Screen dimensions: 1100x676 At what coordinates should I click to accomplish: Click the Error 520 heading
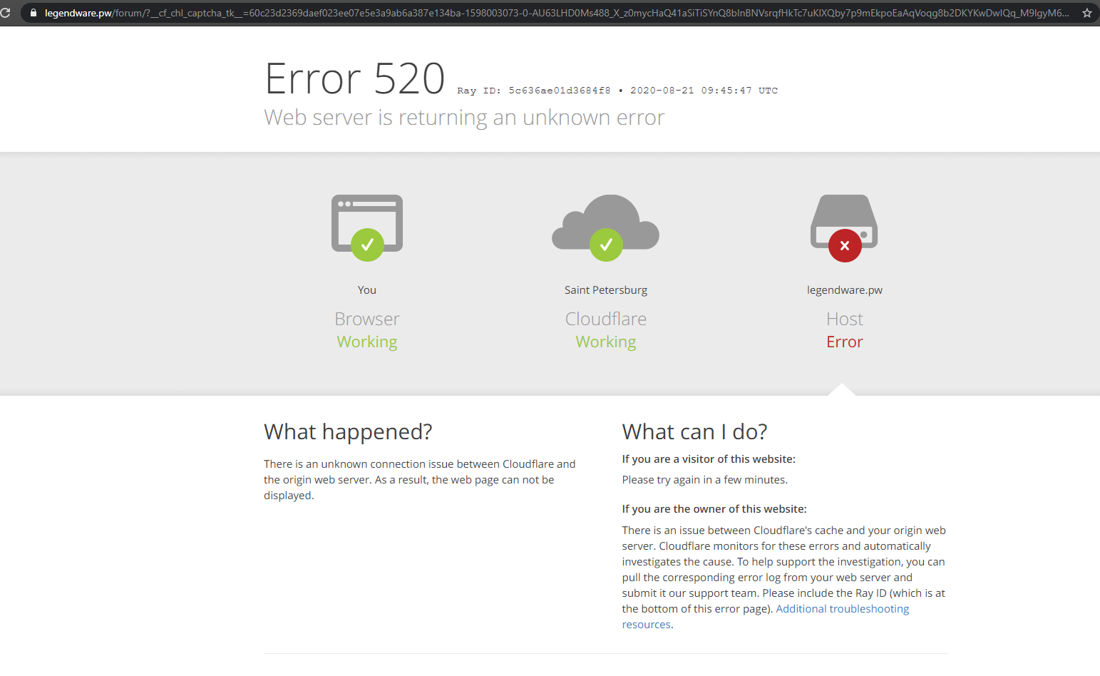point(355,78)
